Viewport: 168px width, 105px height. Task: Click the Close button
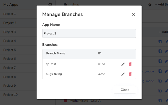(125, 90)
